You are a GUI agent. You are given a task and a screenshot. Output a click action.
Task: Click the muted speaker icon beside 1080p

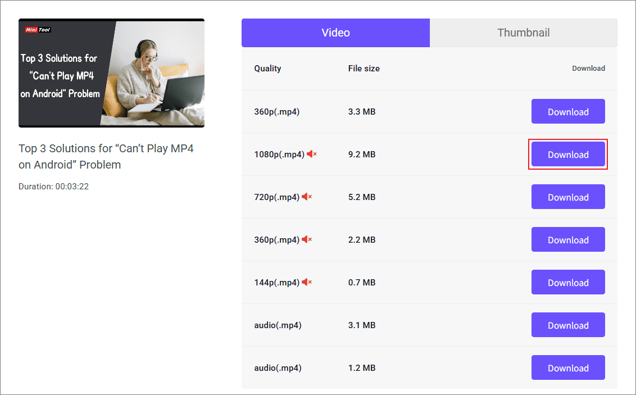tap(311, 154)
